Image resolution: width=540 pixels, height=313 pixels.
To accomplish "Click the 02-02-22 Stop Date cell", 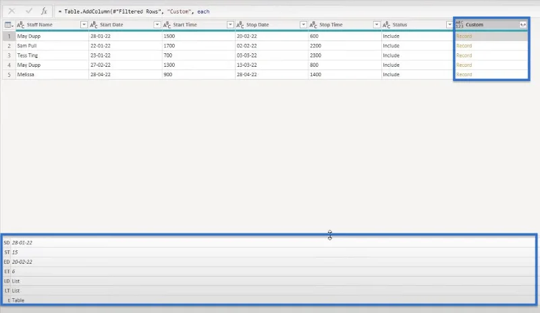I will coord(272,46).
